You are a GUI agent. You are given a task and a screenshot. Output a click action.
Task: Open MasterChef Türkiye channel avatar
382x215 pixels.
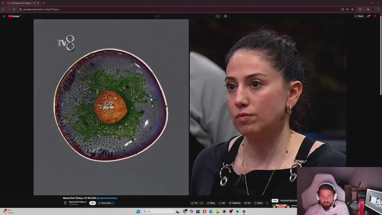(65, 203)
